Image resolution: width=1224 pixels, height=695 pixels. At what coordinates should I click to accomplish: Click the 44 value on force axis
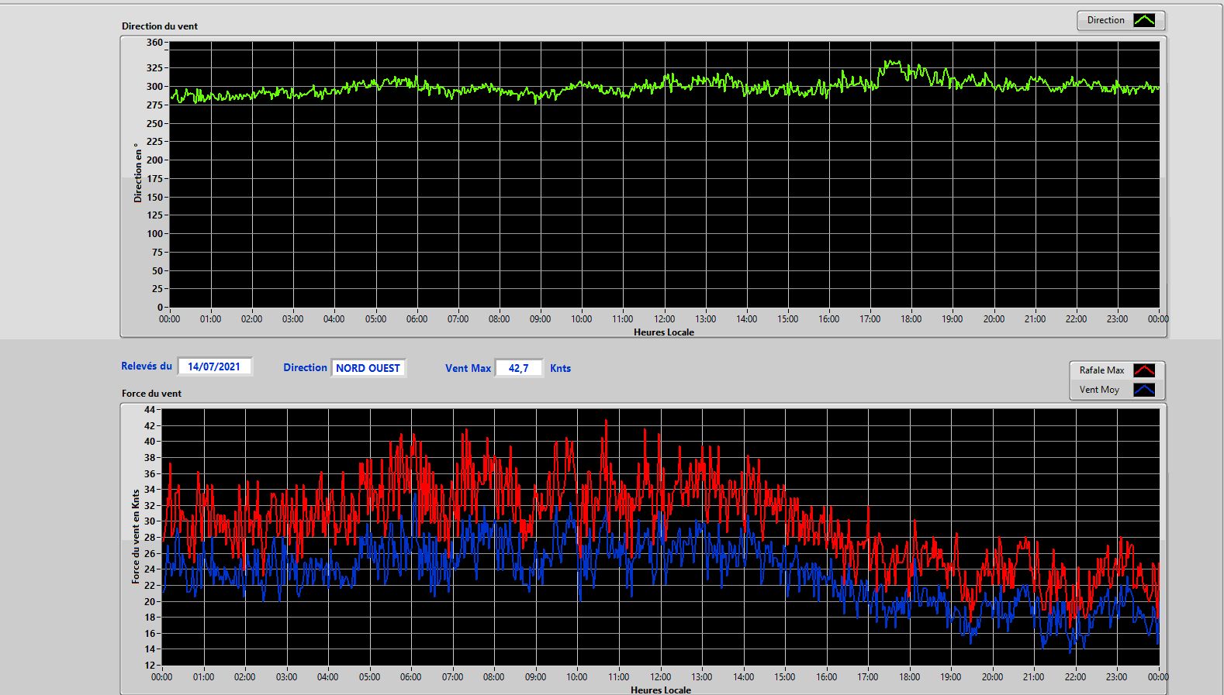pos(150,409)
